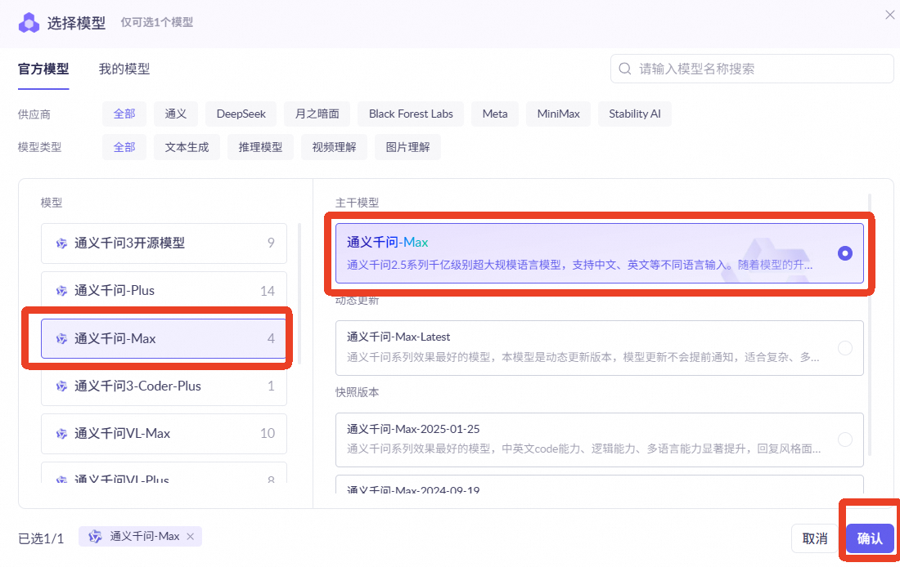Select 全部 under 模型类型
This screenshot has height=567, width=900.
(x=124, y=147)
